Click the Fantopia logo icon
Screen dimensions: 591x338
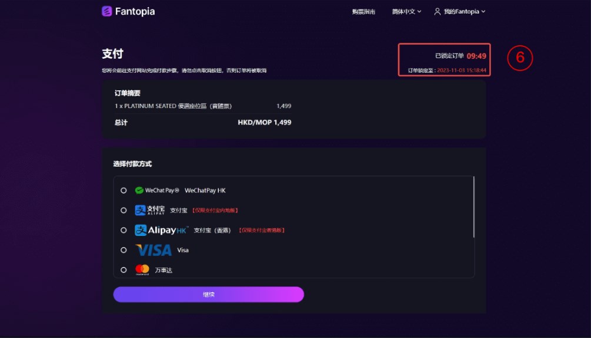(106, 11)
